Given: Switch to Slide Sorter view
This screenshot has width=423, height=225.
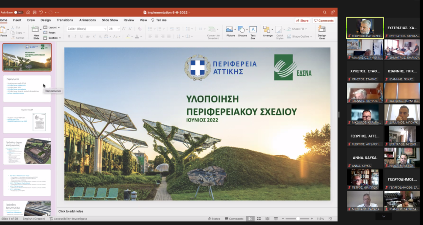Looking at the screenshot, I should pyautogui.click(x=259, y=219).
